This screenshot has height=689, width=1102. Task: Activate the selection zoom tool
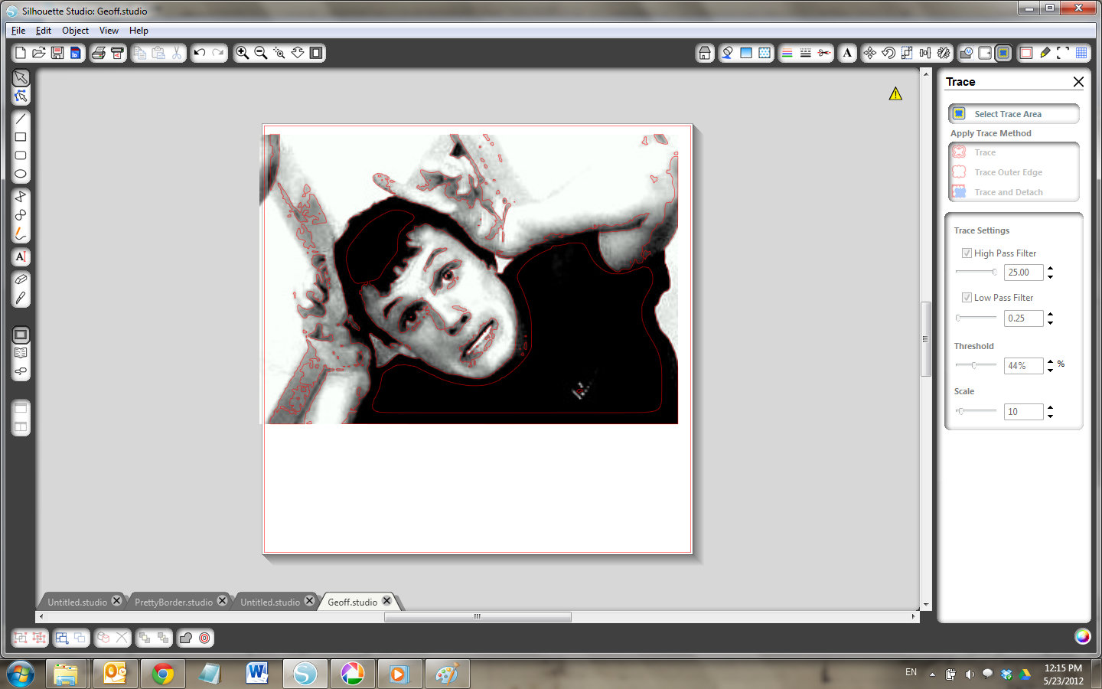[279, 53]
